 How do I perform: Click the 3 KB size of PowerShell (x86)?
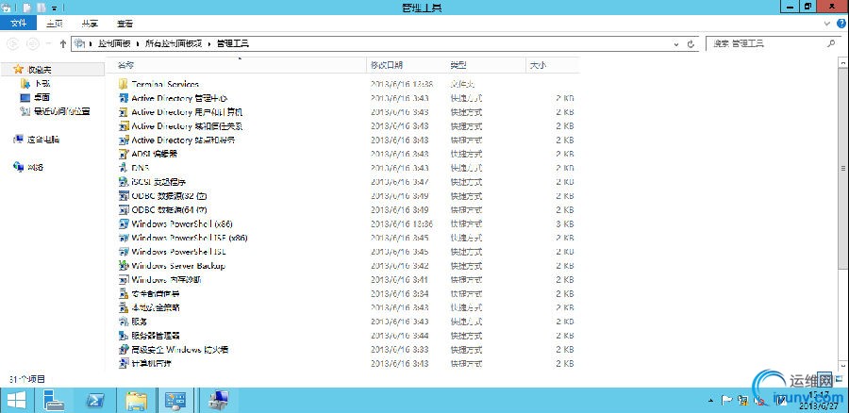tap(565, 223)
